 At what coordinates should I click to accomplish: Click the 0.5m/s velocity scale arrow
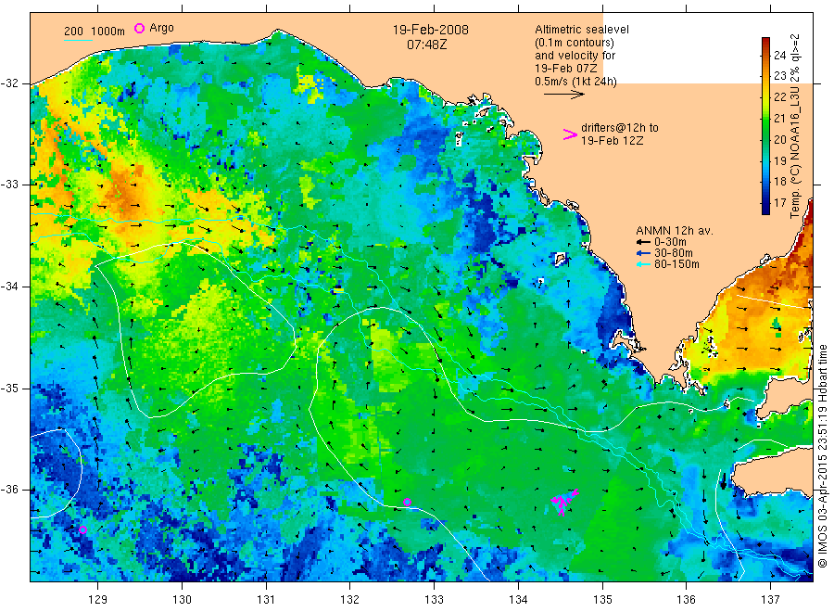pyautogui.click(x=563, y=95)
